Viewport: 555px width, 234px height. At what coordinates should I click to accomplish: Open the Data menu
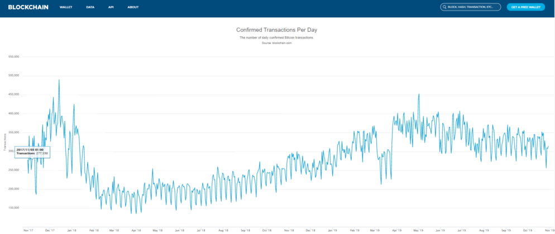[x=90, y=7]
